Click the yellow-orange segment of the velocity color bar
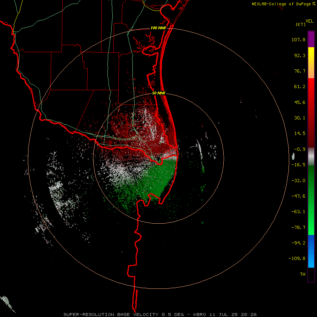This screenshot has width=317, height=317. tap(311, 63)
